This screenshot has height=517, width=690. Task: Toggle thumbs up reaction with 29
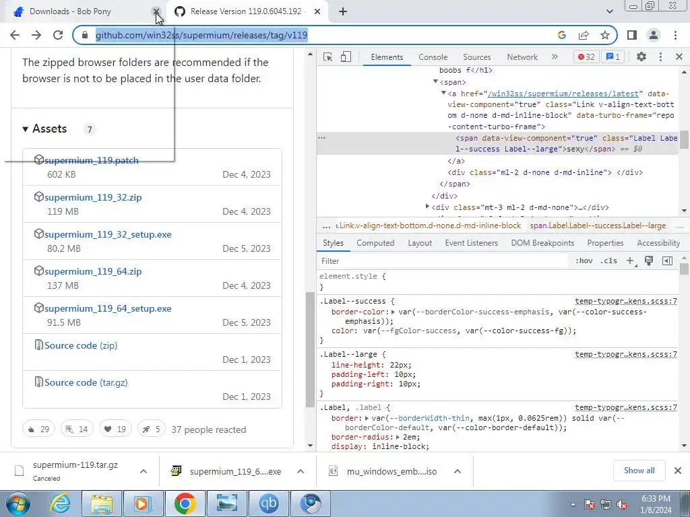(x=38, y=429)
